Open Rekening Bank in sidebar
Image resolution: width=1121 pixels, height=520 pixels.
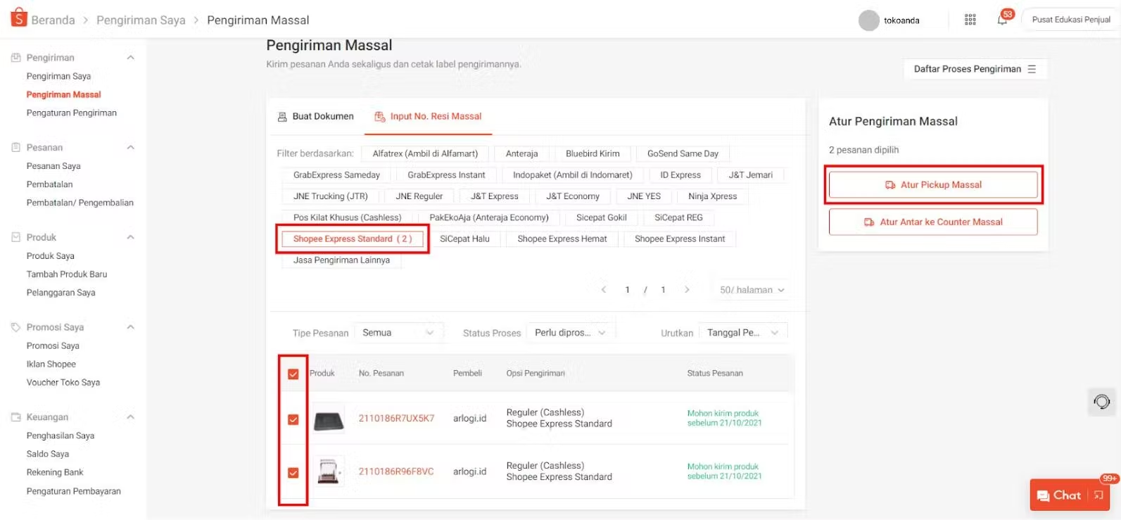point(55,472)
